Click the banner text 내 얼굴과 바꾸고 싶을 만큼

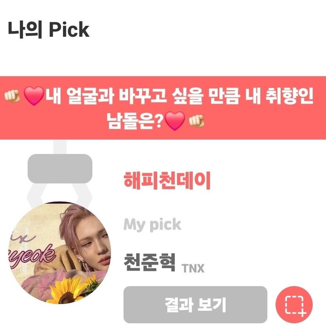pos(142,96)
